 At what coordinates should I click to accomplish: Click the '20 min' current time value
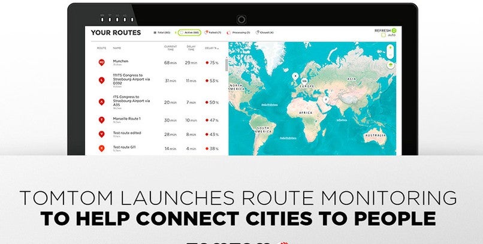pos(170,103)
